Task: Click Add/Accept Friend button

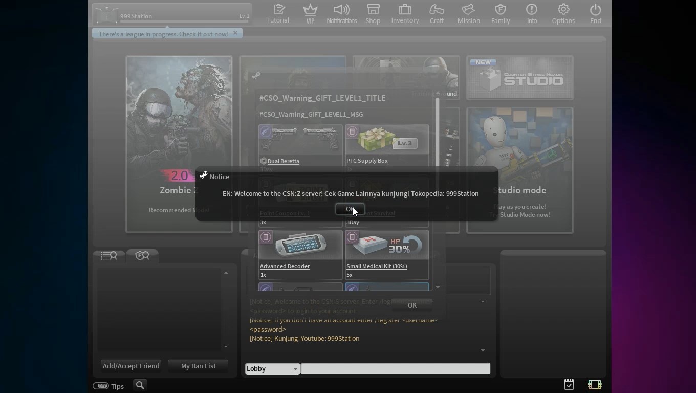Action: click(x=131, y=366)
